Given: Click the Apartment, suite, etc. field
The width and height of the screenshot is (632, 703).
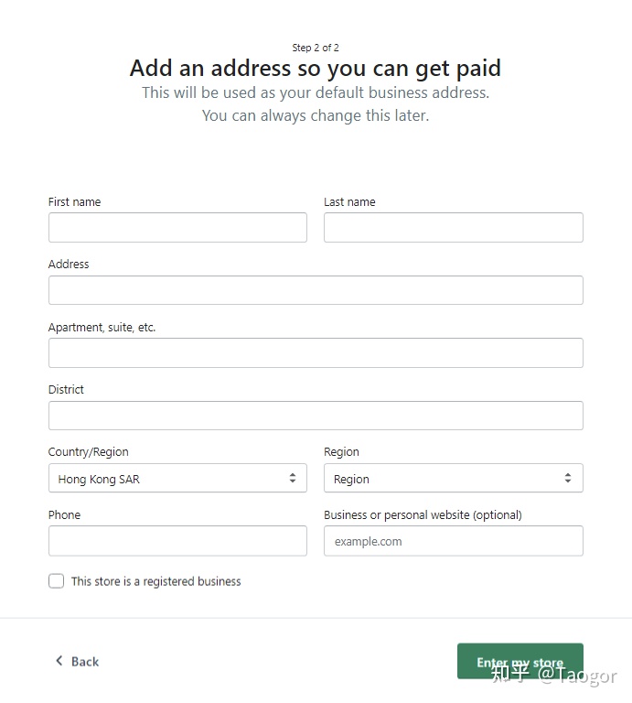Looking at the screenshot, I should (x=316, y=353).
